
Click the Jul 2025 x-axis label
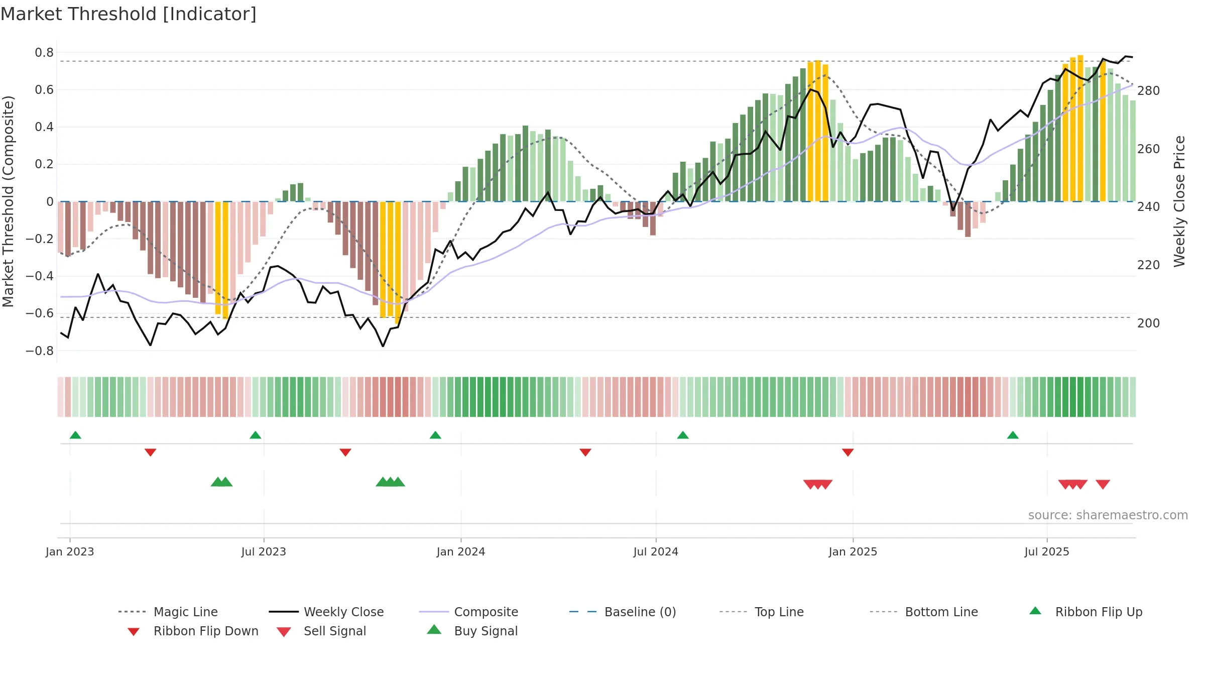(1047, 551)
